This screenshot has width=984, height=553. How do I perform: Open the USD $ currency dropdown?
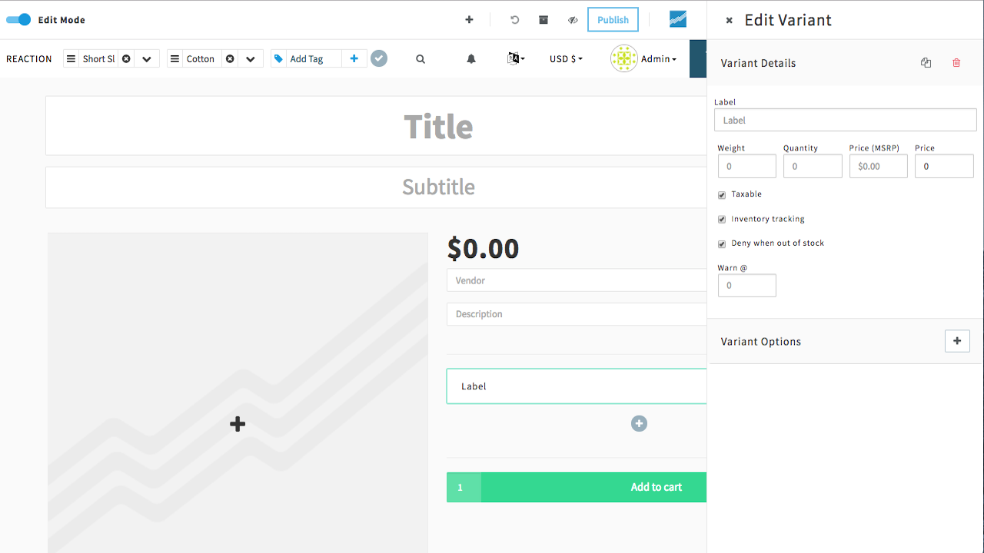(566, 59)
